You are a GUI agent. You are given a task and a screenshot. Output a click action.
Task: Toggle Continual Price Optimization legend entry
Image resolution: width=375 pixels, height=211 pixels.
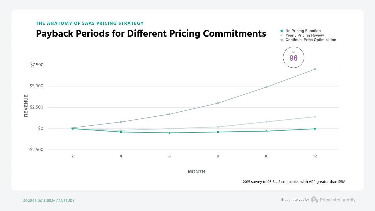pos(311,40)
